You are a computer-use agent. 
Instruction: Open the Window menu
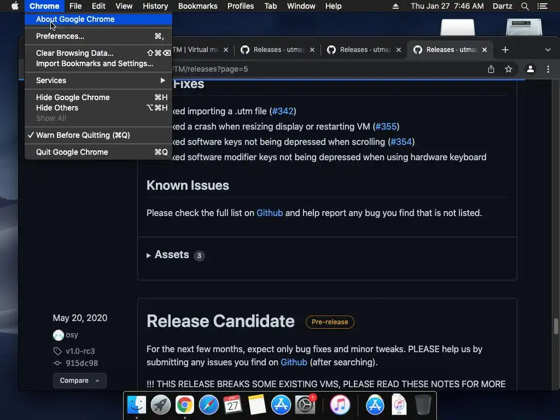301,6
